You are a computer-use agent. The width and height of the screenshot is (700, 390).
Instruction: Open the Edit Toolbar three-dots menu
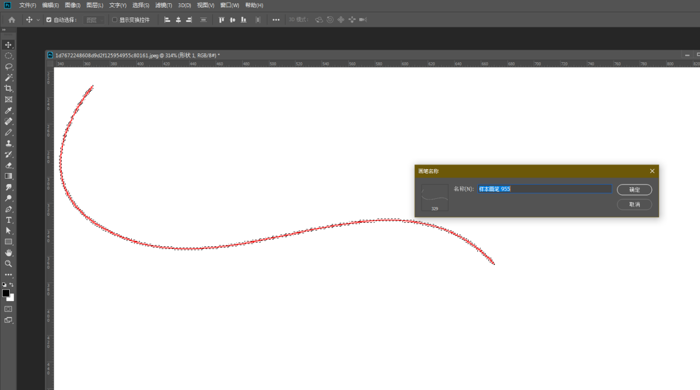coord(8,275)
